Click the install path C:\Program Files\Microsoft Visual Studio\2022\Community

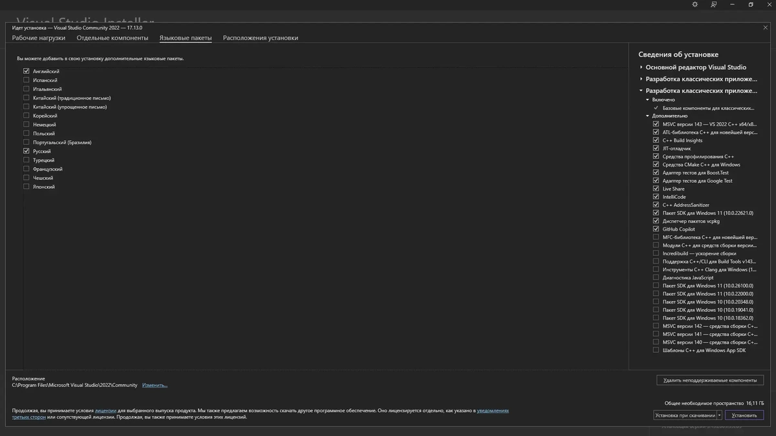[75, 385]
